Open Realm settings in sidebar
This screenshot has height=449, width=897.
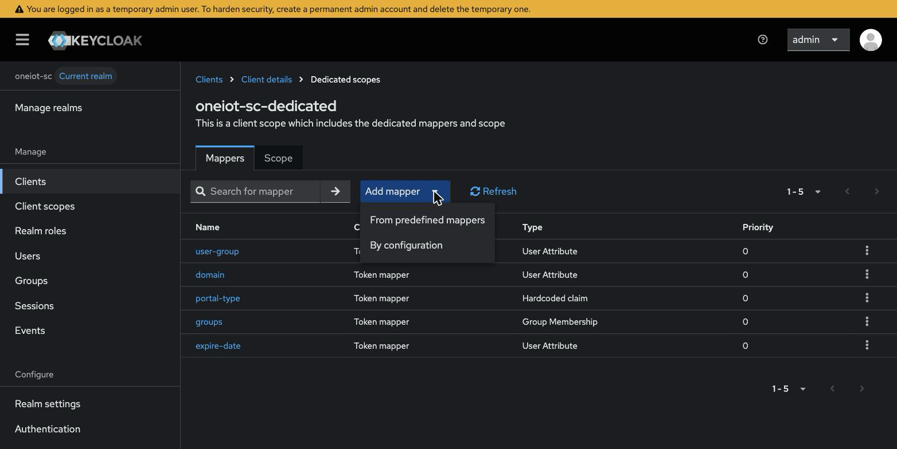(x=90, y=404)
